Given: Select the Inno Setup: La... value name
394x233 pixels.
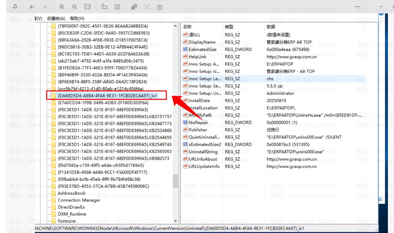Looking at the screenshot, I should click(205, 79).
